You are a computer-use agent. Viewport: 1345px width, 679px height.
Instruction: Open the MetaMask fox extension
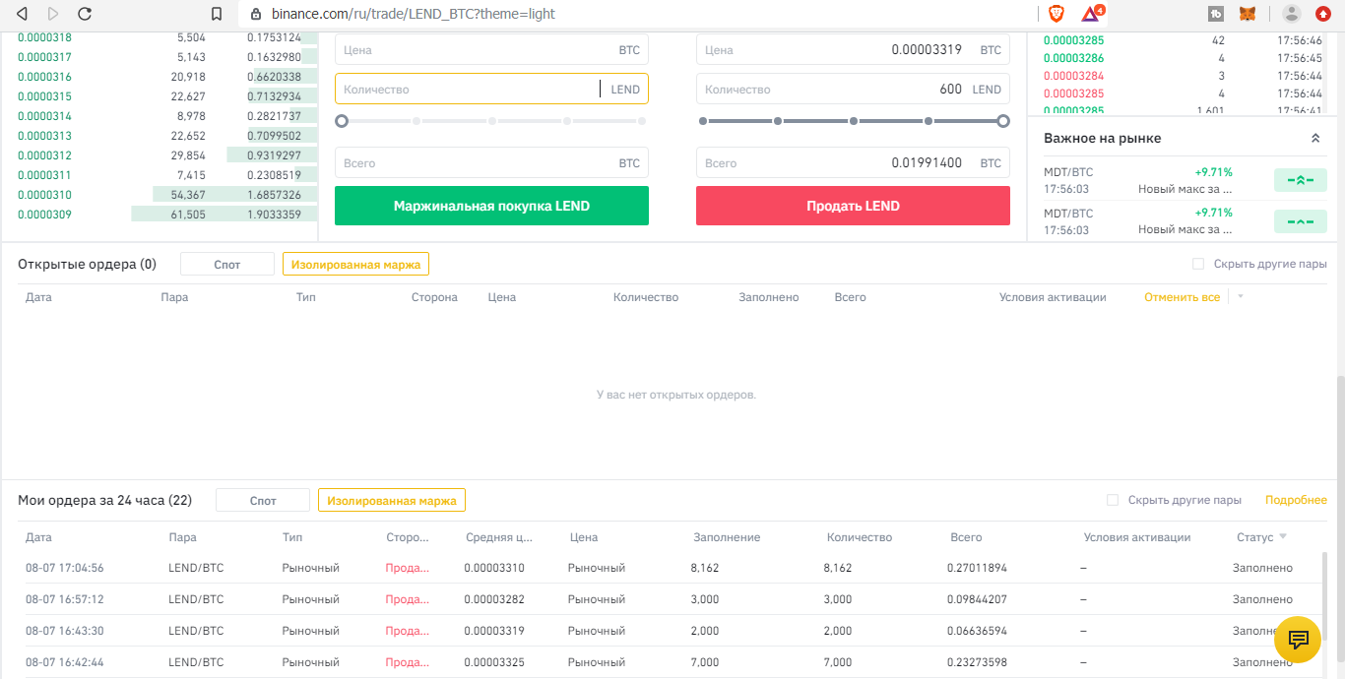pos(1247,14)
